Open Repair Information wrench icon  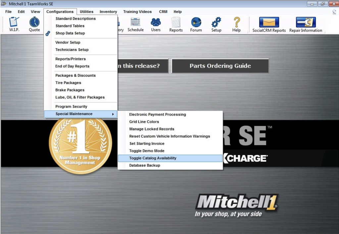coord(306,24)
